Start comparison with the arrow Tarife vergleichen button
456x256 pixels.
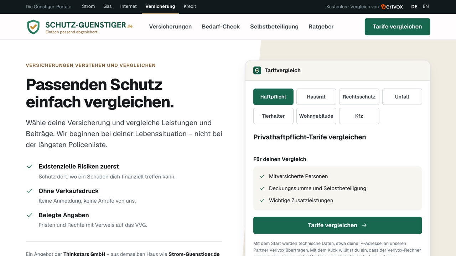tap(338, 225)
